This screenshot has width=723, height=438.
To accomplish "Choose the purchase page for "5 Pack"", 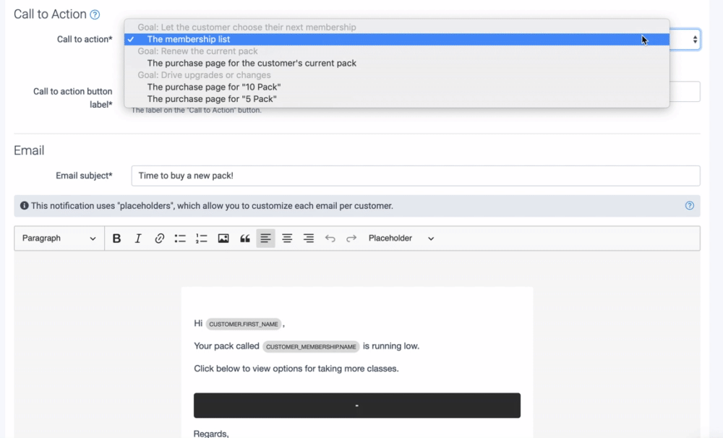I will [212, 99].
